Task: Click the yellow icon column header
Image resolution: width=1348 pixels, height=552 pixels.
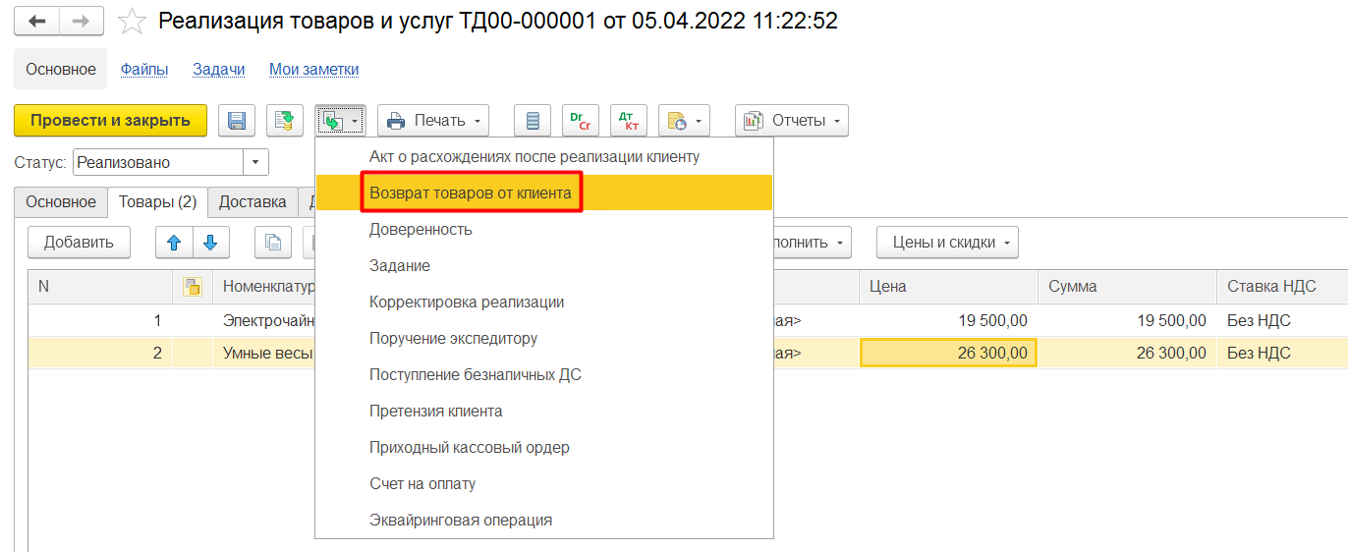Action: pos(193,287)
